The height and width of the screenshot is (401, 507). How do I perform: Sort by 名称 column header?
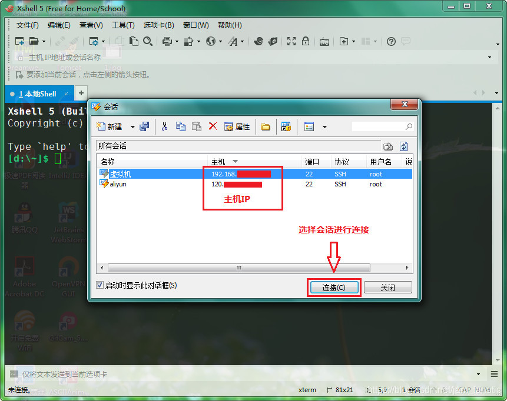[x=152, y=162]
